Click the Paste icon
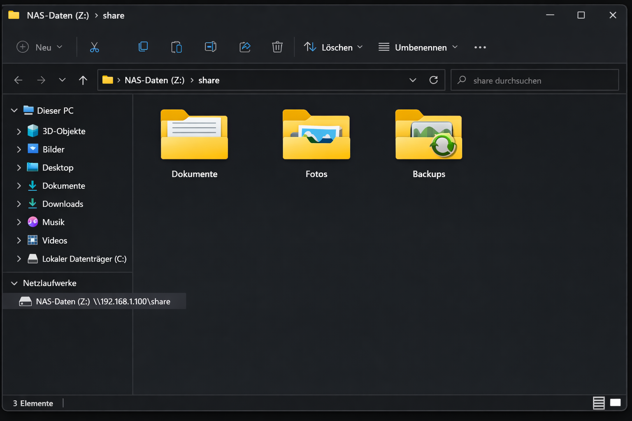The width and height of the screenshot is (632, 421). tap(176, 47)
